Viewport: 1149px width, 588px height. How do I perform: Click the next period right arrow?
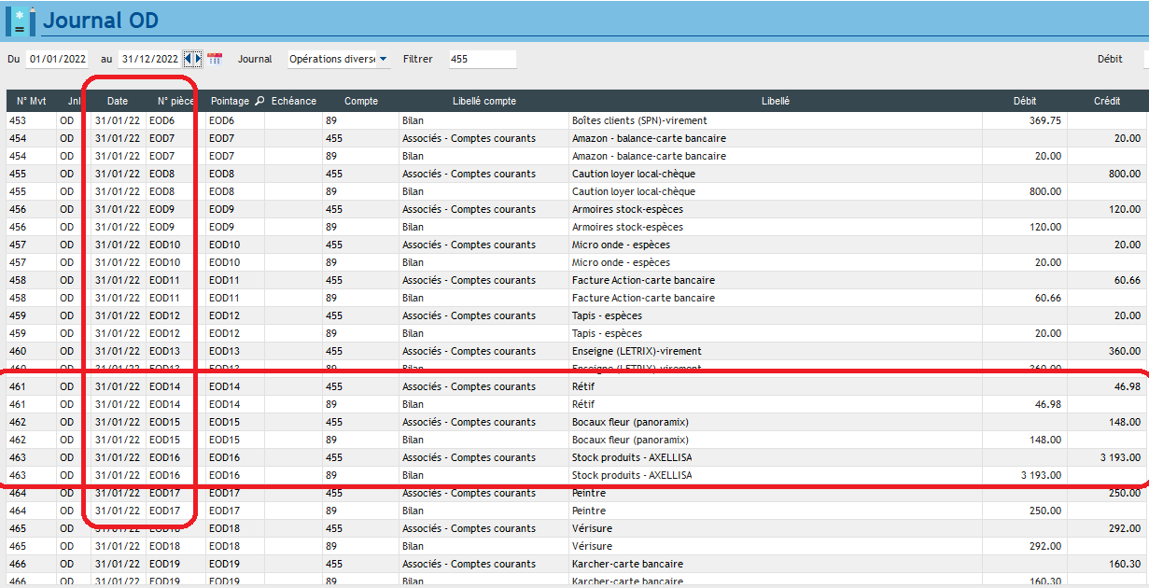[x=197, y=59]
